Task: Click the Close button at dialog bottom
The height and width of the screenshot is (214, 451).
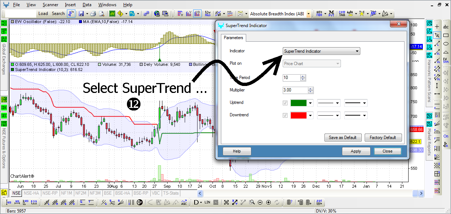Action: 388,151
